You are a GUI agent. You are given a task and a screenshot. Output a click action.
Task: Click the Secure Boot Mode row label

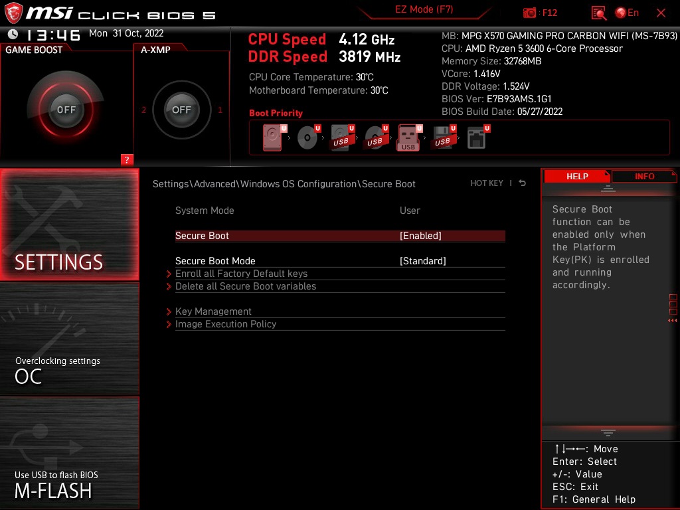[215, 260]
